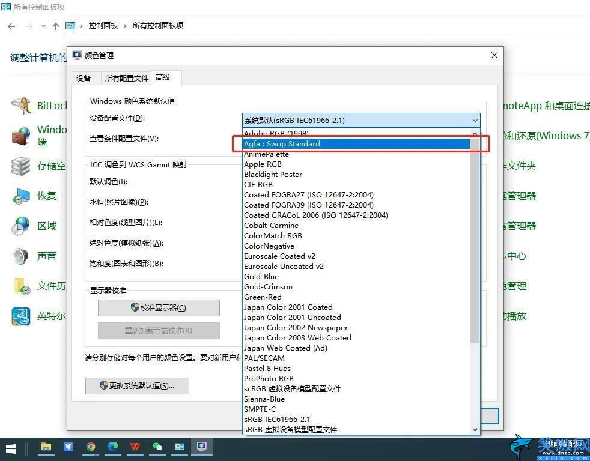Viewport: 590px width, 461px height.
Task: Choose ColorNegative profile
Action: (357, 246)
